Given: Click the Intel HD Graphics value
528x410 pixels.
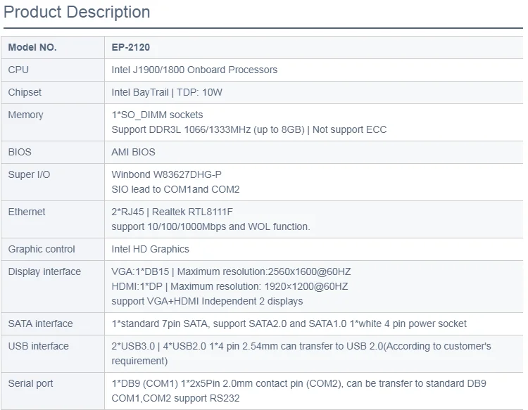Looking at the screenshot, I should coord(151,249).
